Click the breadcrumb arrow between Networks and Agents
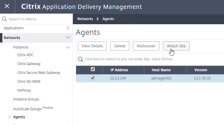Viewport: 224px width, 125px height. pyautogui.click(x=98, y=19)
